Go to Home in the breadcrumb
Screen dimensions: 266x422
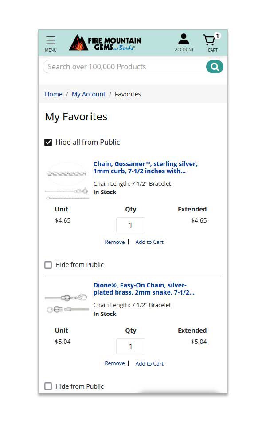tap(54, 94)
